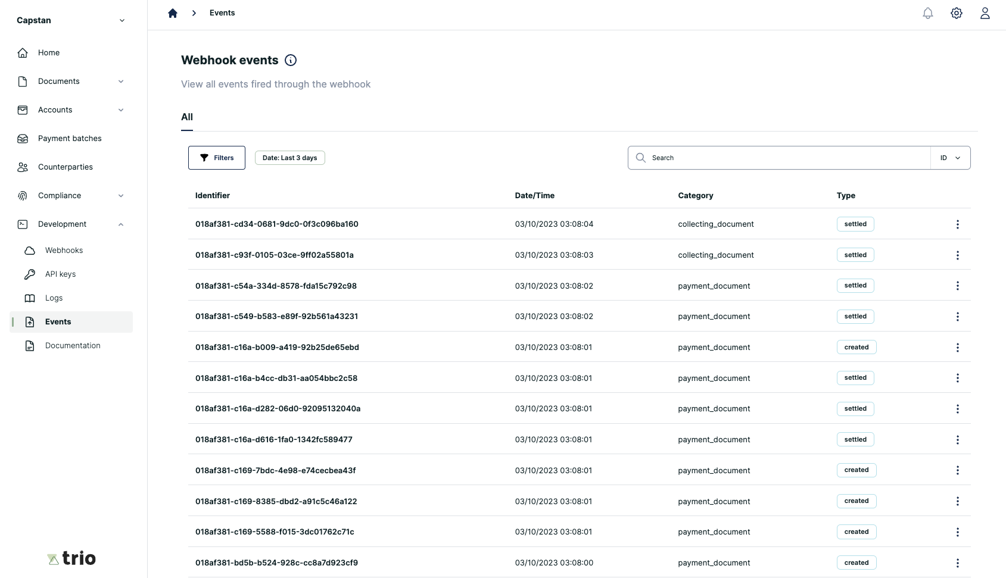The width and height of the screenshot is (1006, 578).
Task: Click the search magnifier icon
Action: (x=641, y=158)
